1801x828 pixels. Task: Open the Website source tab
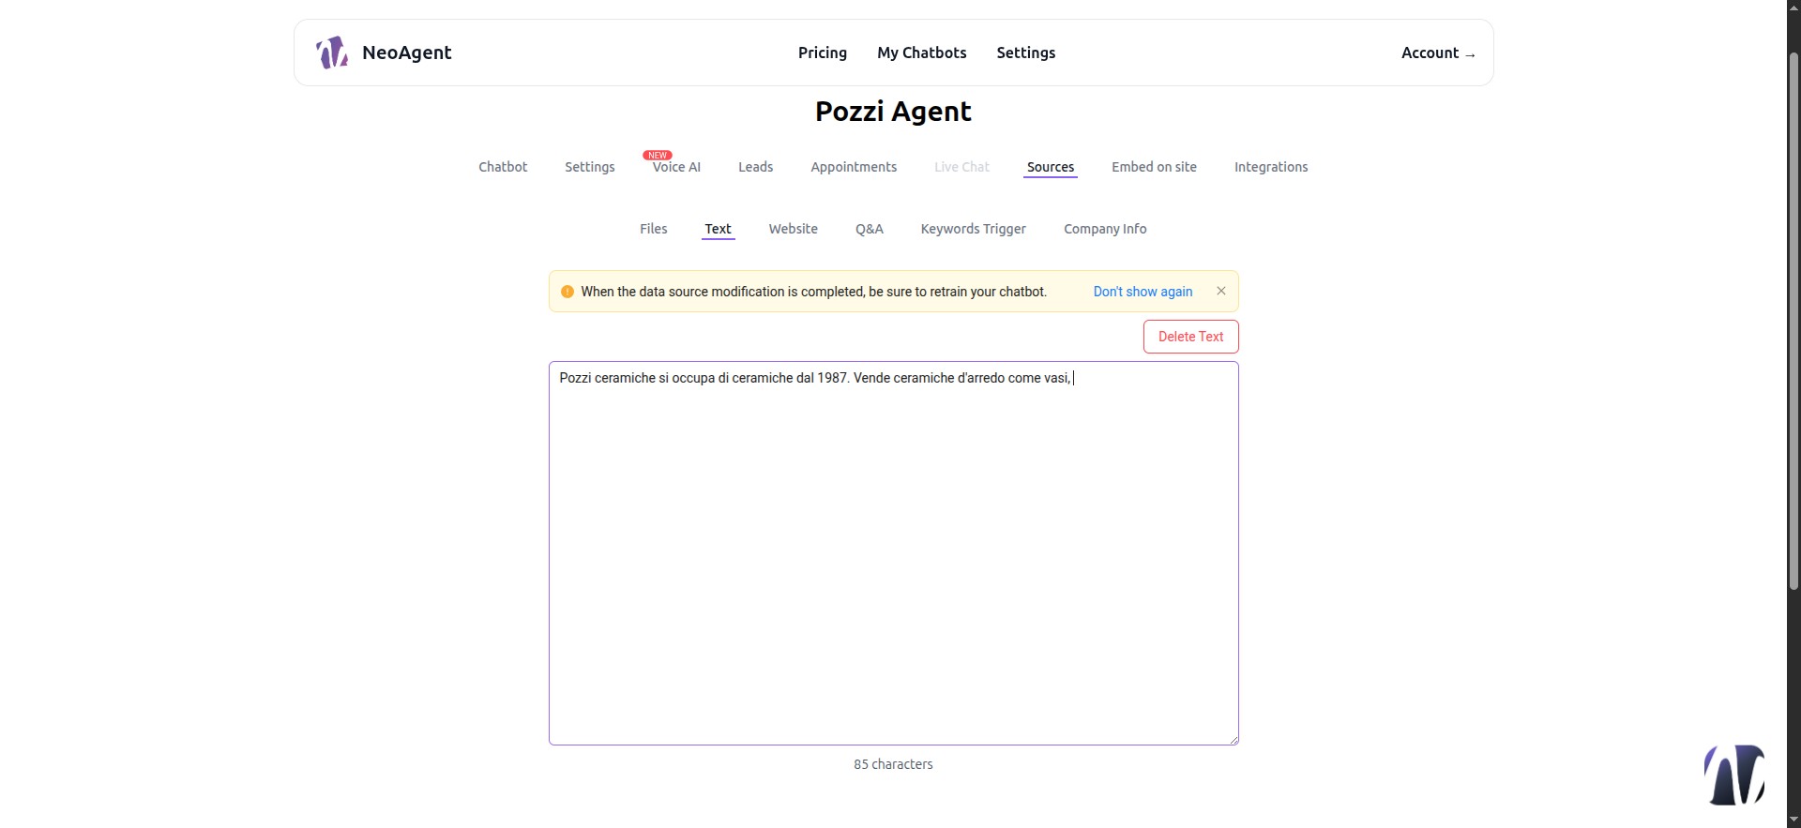click(793, 229)
